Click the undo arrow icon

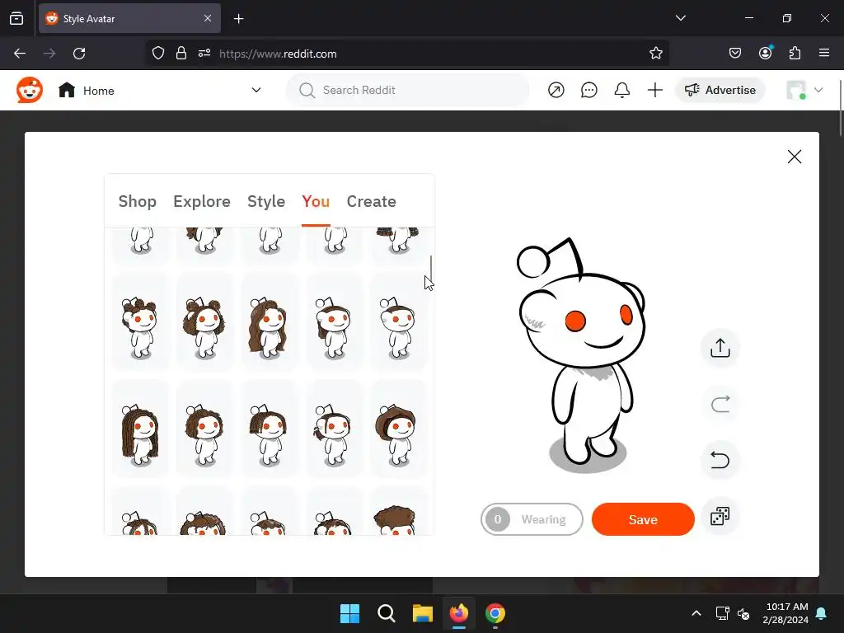click(720, 460)
